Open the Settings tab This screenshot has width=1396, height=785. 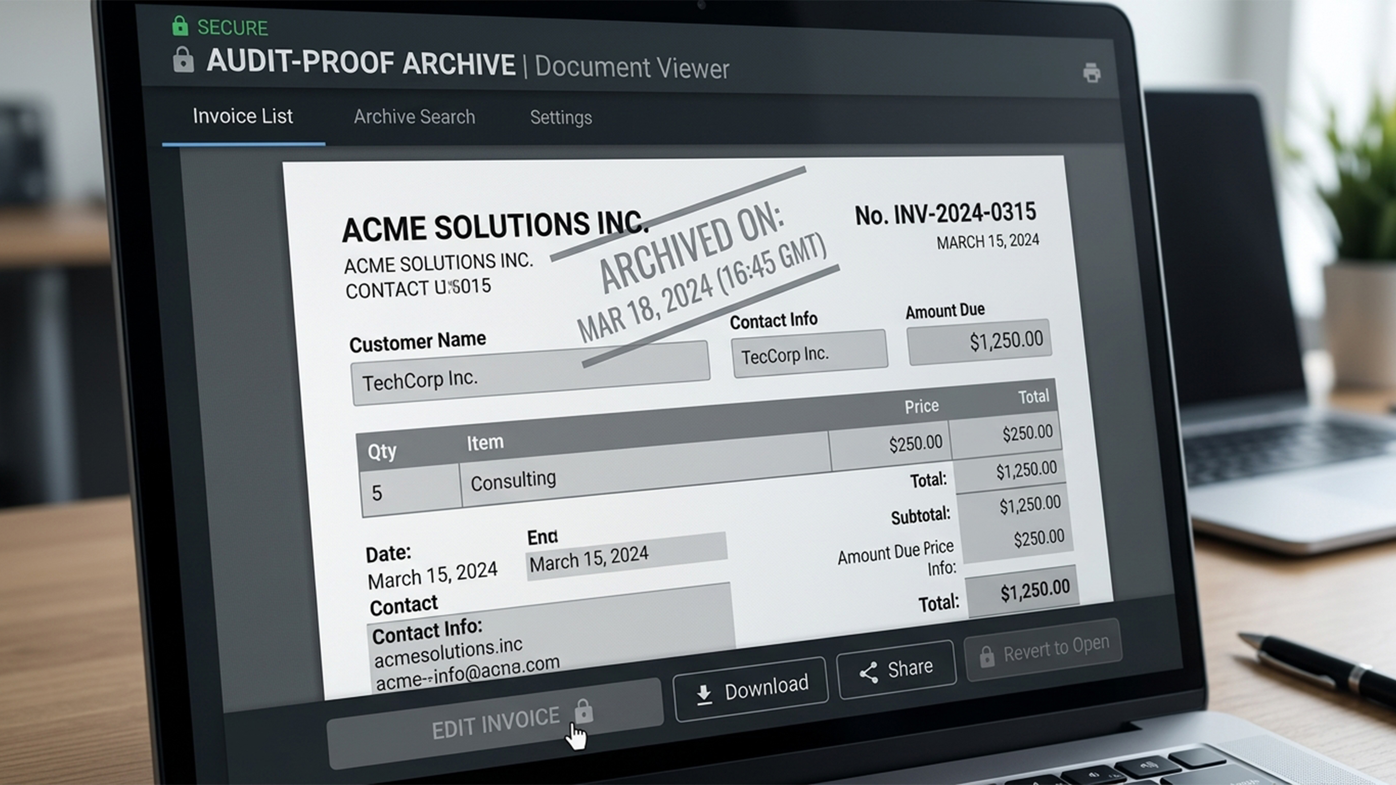click(561, 117)
